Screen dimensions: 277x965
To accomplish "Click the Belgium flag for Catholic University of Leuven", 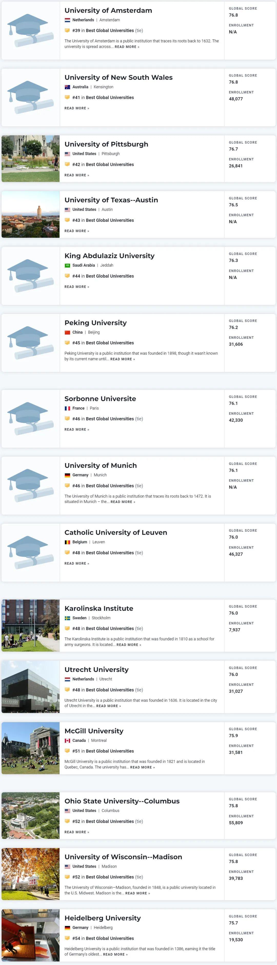I will pyautogui.click(x=67, y=542).
